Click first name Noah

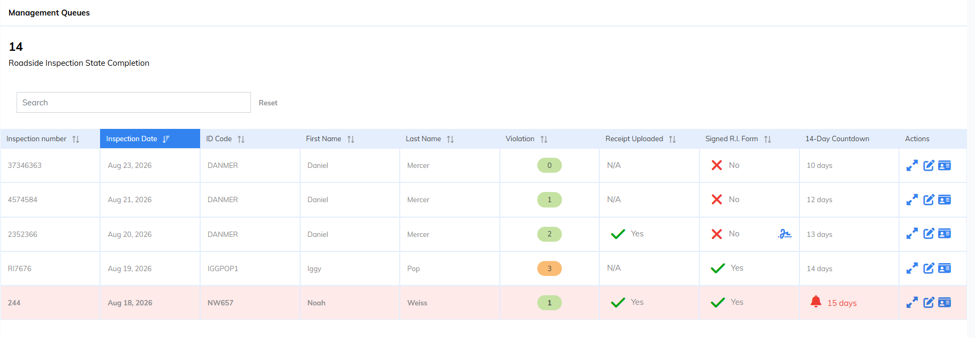317,303
